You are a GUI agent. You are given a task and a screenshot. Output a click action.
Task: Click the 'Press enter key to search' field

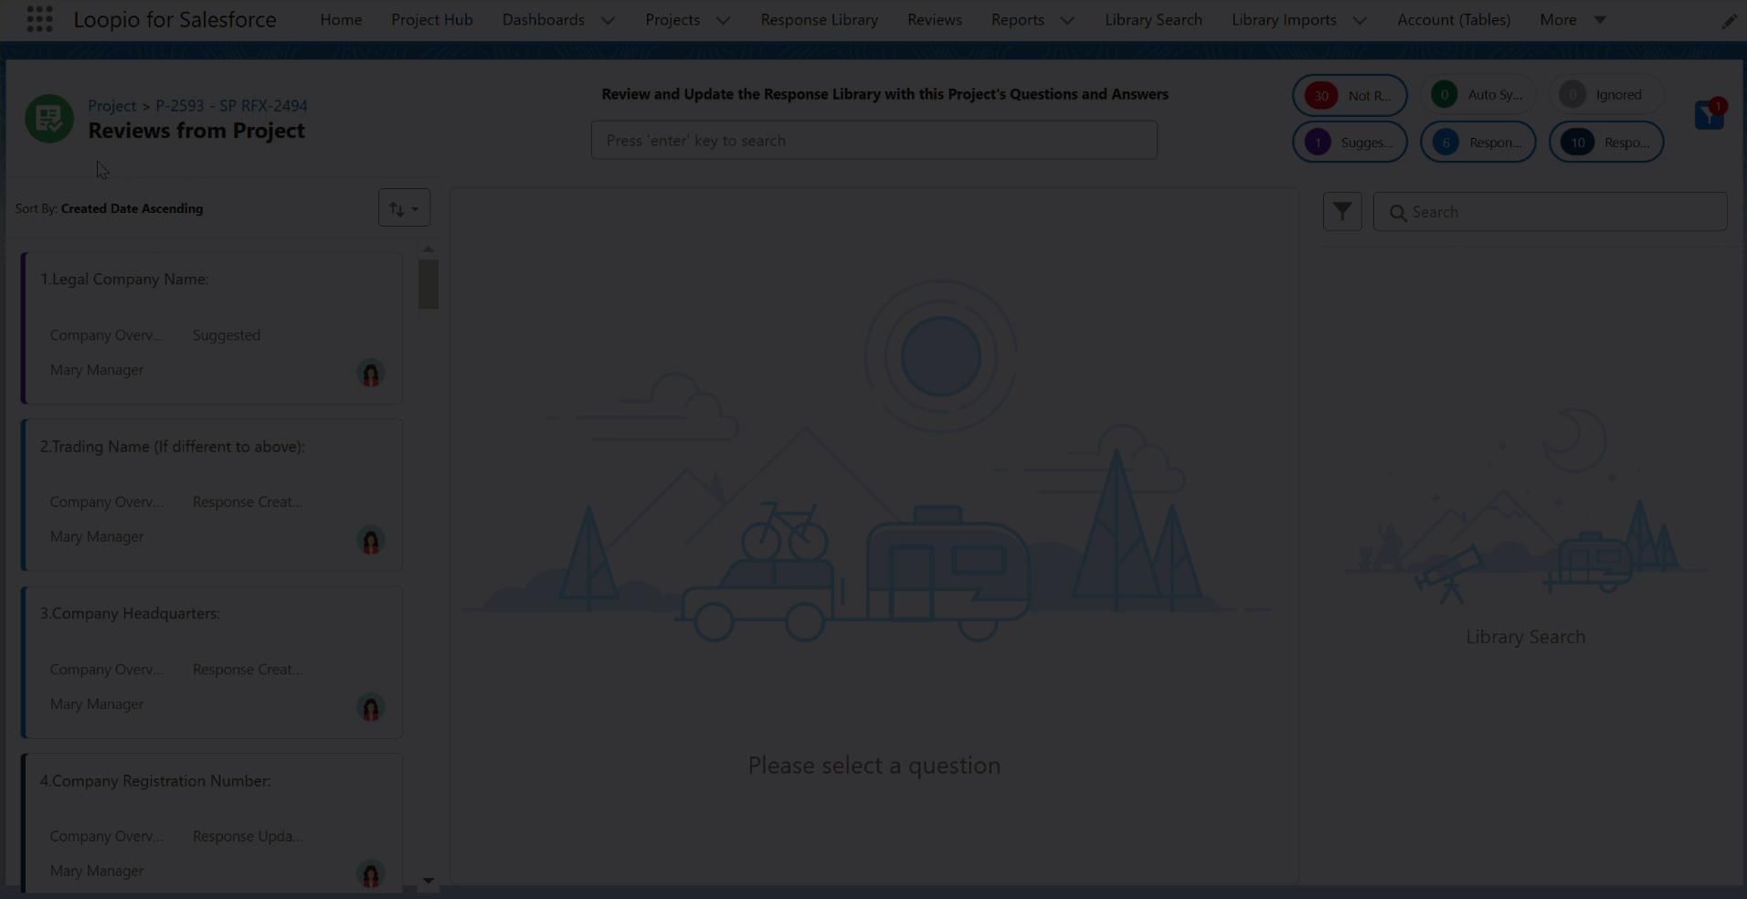click(x=874, y=141)
